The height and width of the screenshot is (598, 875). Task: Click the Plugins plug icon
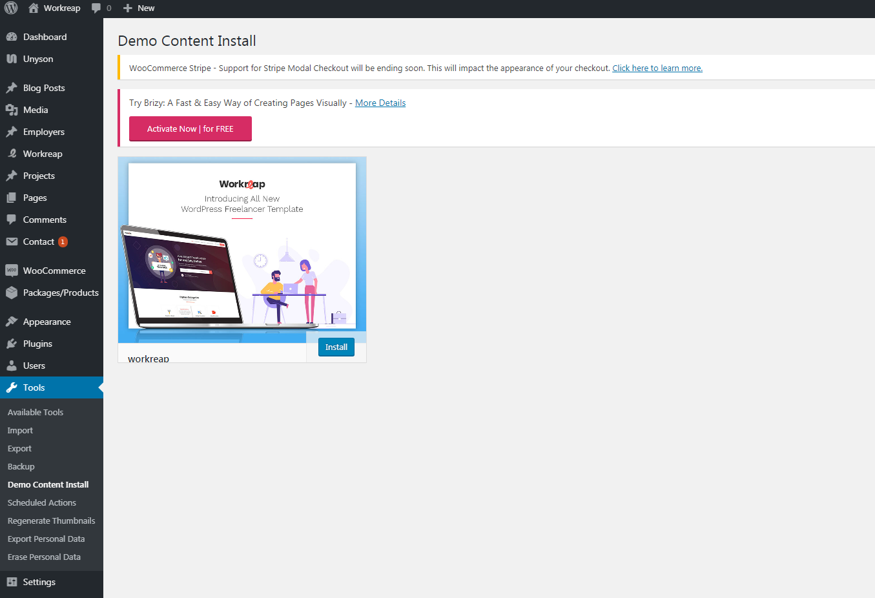(x=12, y=344)
